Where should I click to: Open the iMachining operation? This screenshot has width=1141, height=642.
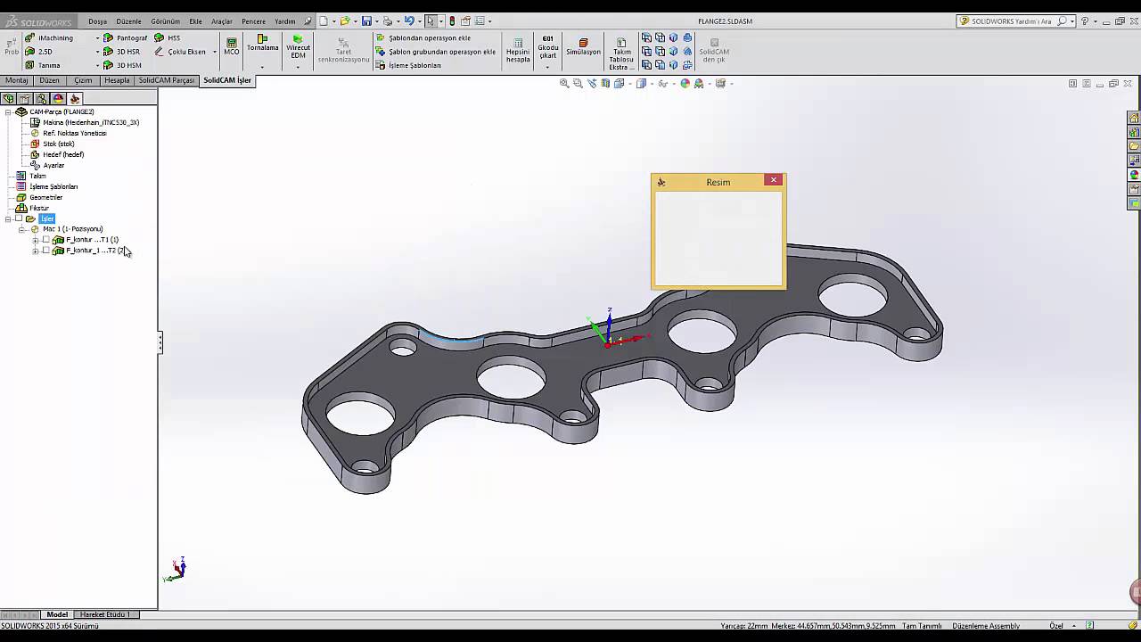[49, 38]
